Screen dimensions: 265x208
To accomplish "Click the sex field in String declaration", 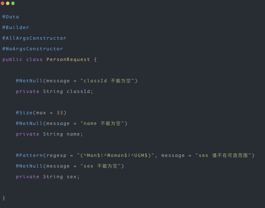I will coord(72,177).
